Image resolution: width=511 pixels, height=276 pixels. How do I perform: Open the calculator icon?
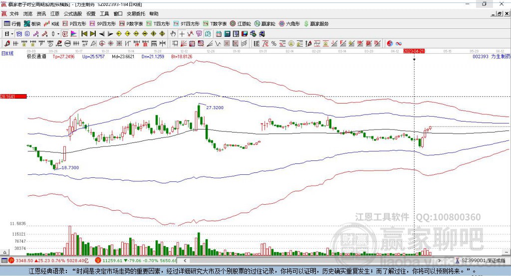point(227,34)
